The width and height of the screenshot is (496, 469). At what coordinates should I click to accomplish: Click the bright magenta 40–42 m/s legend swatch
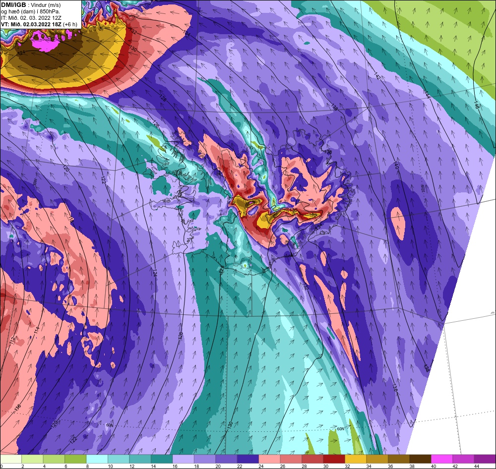tap(441, 459)
